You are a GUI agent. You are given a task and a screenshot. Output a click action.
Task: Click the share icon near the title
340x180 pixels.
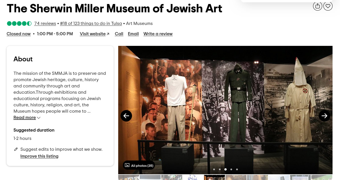click(x=317, y=6)
